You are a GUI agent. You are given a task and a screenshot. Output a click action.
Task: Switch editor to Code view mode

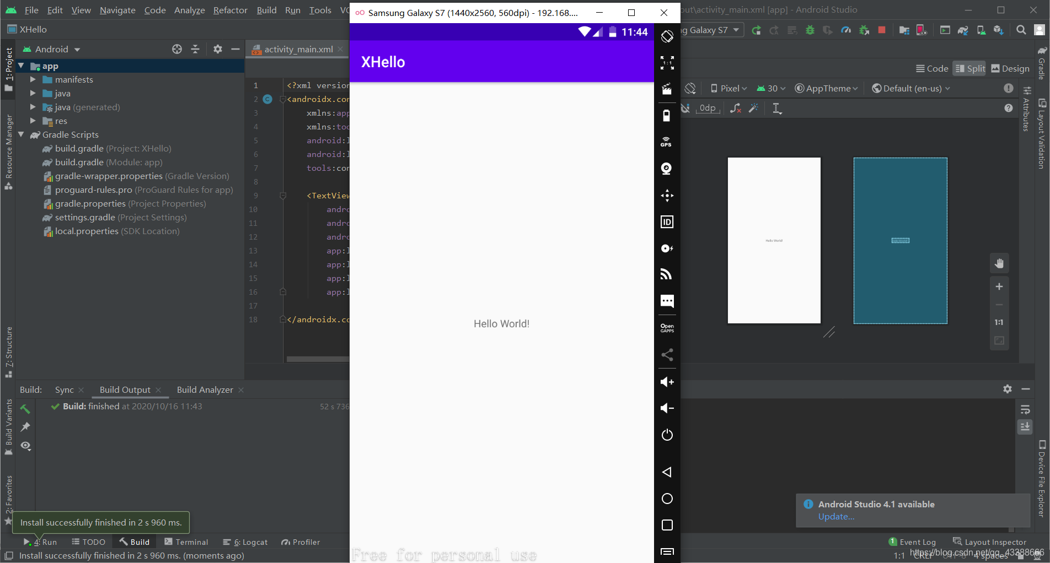click(932, 68)
